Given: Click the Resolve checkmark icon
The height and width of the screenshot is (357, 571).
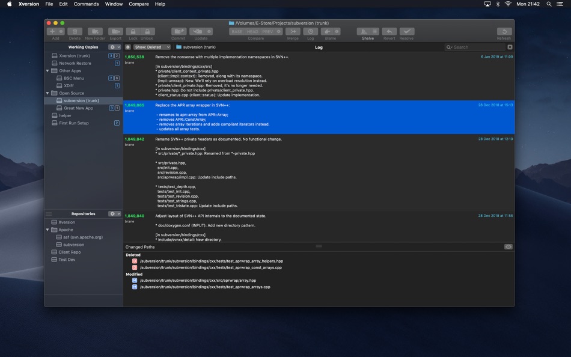Looking at the screenshot, I should coord(407,31).
